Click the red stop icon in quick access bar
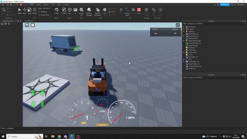The width and height of the screenshot is (247, 139). [x=21, y=5]
